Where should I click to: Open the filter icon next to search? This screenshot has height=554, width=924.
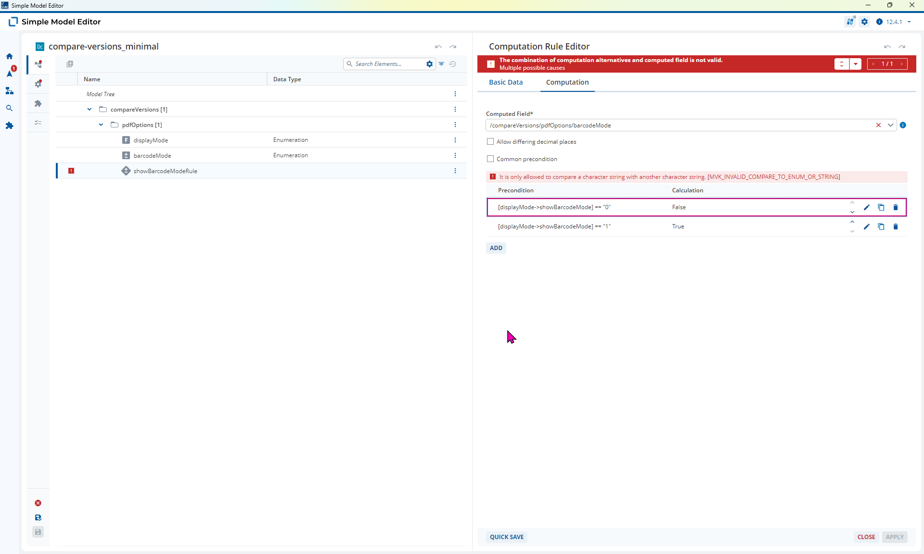[x=441, y=64]
